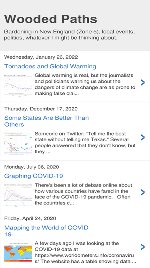The height and width of the screenshot is (268, 150).
Task: Click the Thursday, December 17, 2020 date heading
Action: point(41,109)
